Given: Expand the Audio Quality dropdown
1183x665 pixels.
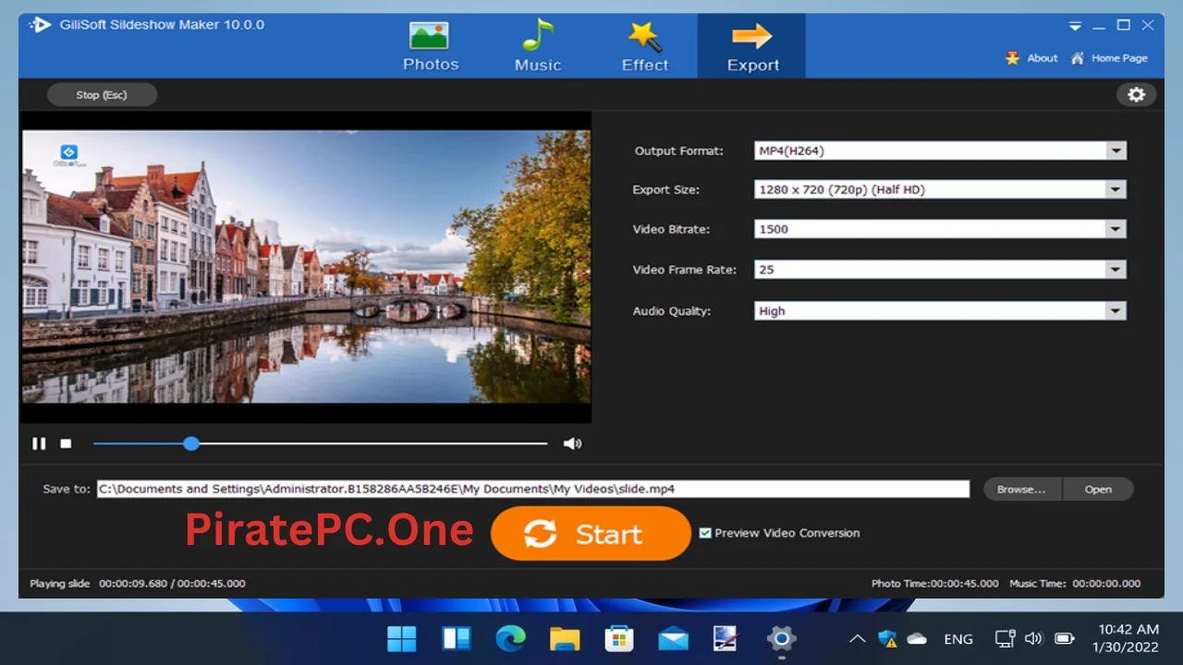Looking at the screenshot, I should pyautogui.click(x=1116, y=311).
